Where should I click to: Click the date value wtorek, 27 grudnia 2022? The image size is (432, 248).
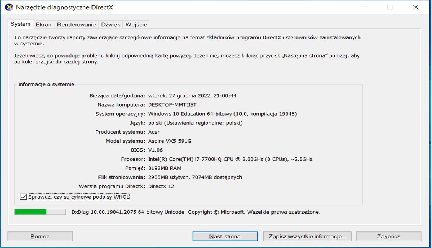pyautogui.click(x=192, y=96)
